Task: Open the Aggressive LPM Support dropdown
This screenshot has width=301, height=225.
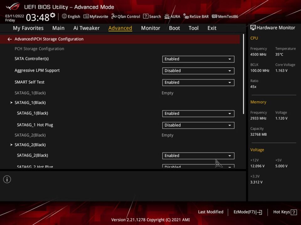Action: click(198, 71)
